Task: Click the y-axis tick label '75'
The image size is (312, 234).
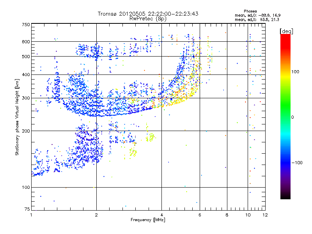Action: [x=27, y=209]
